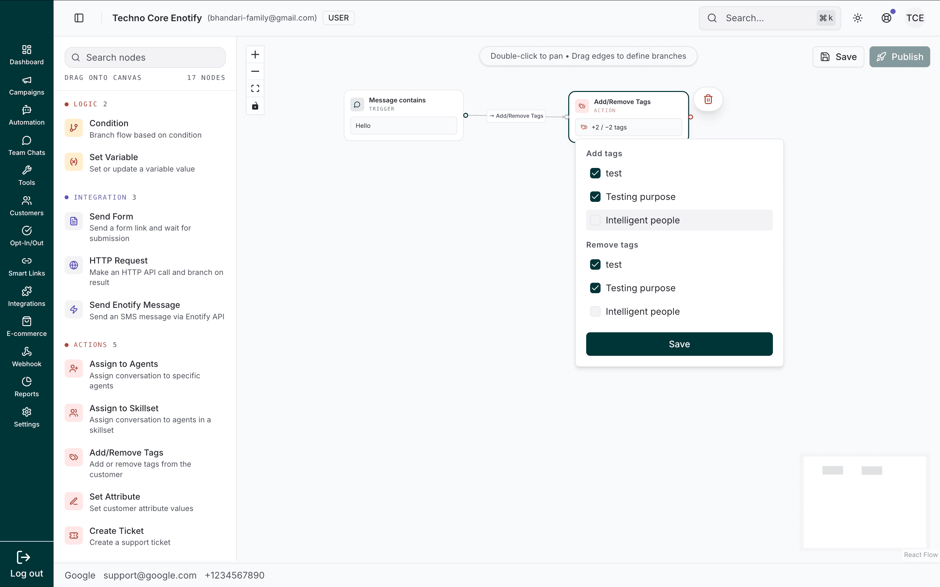The height and width of the screenshot is (587, 940).
Task: Zoom in on the canvas
Action: pyautogui.click(x=255, y=54)
